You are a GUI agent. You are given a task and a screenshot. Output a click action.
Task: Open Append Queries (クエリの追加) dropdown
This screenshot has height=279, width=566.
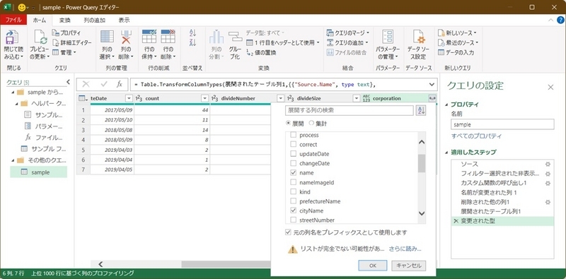(x=347, y=42)
